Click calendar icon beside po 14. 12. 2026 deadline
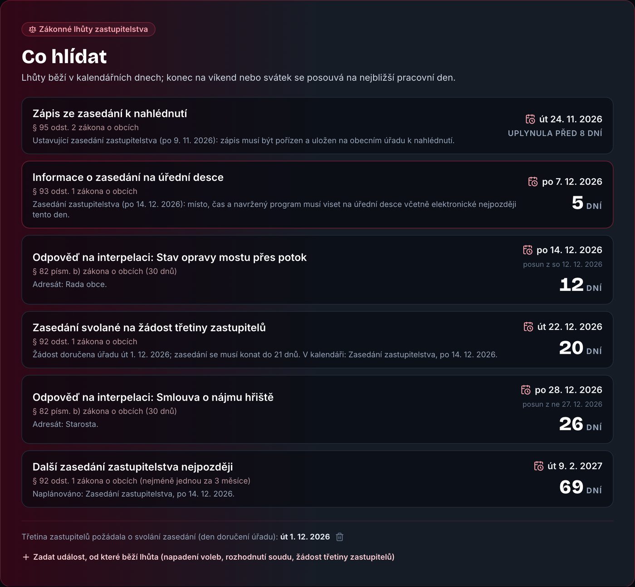This screenshot has height=587, width=635. 528,250
